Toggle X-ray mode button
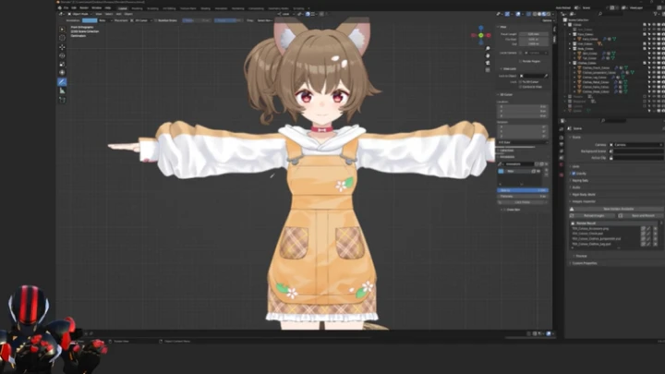This screenshot has width=665, height=374. coord(528,14)
